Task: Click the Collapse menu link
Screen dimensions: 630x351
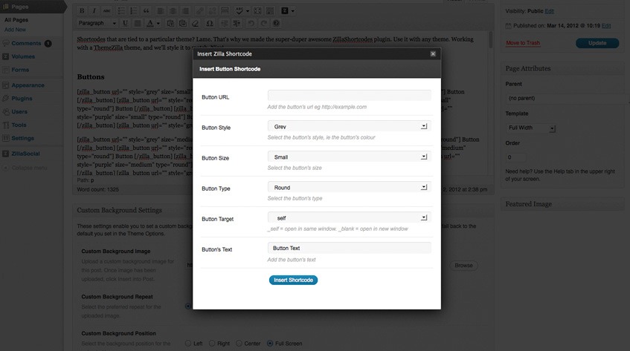Action: point(29,168)
